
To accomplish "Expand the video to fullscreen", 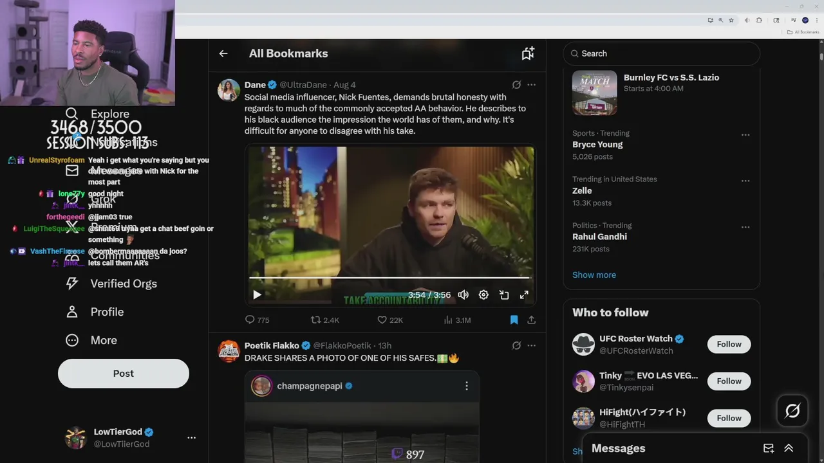I will point(524,295).
